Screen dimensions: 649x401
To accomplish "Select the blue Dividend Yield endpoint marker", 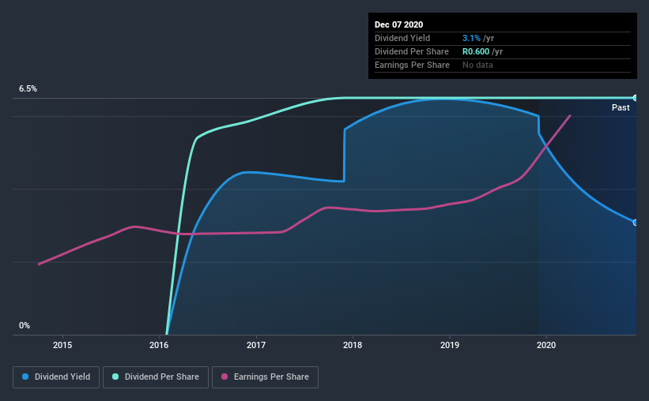I will pos(635,223).
